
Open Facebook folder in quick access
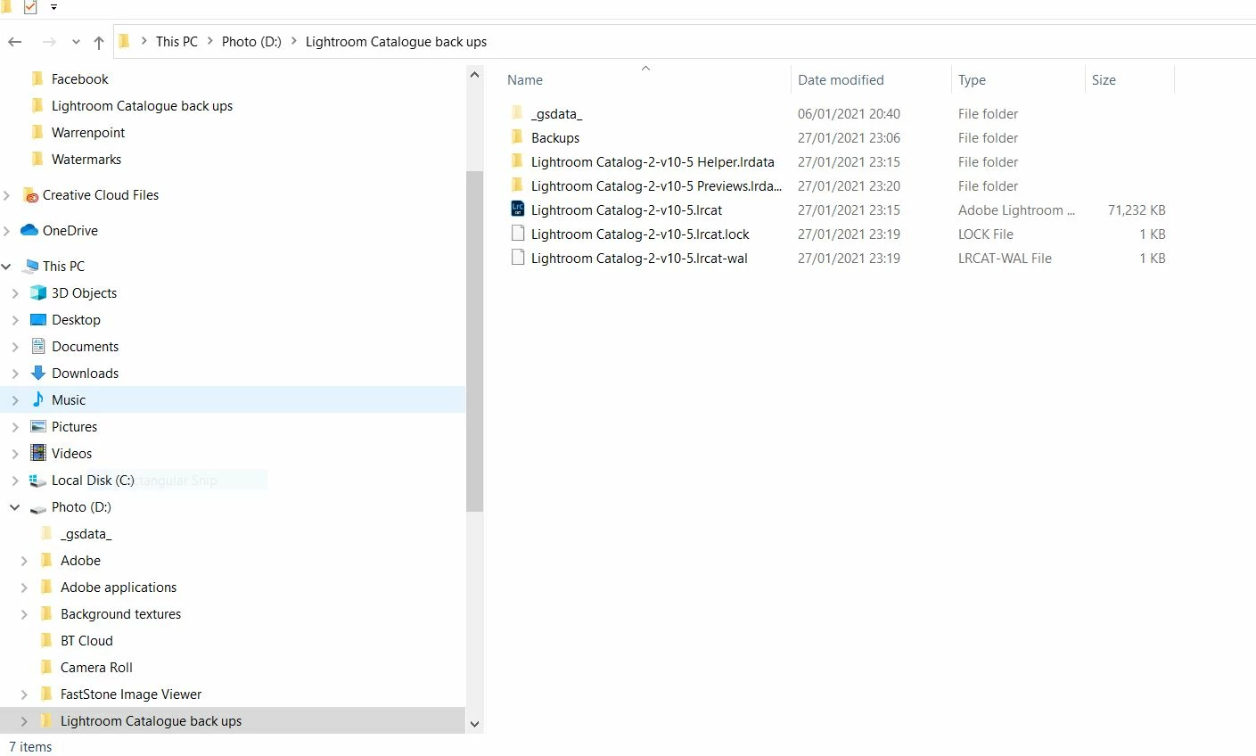click(x=80, y=79)
